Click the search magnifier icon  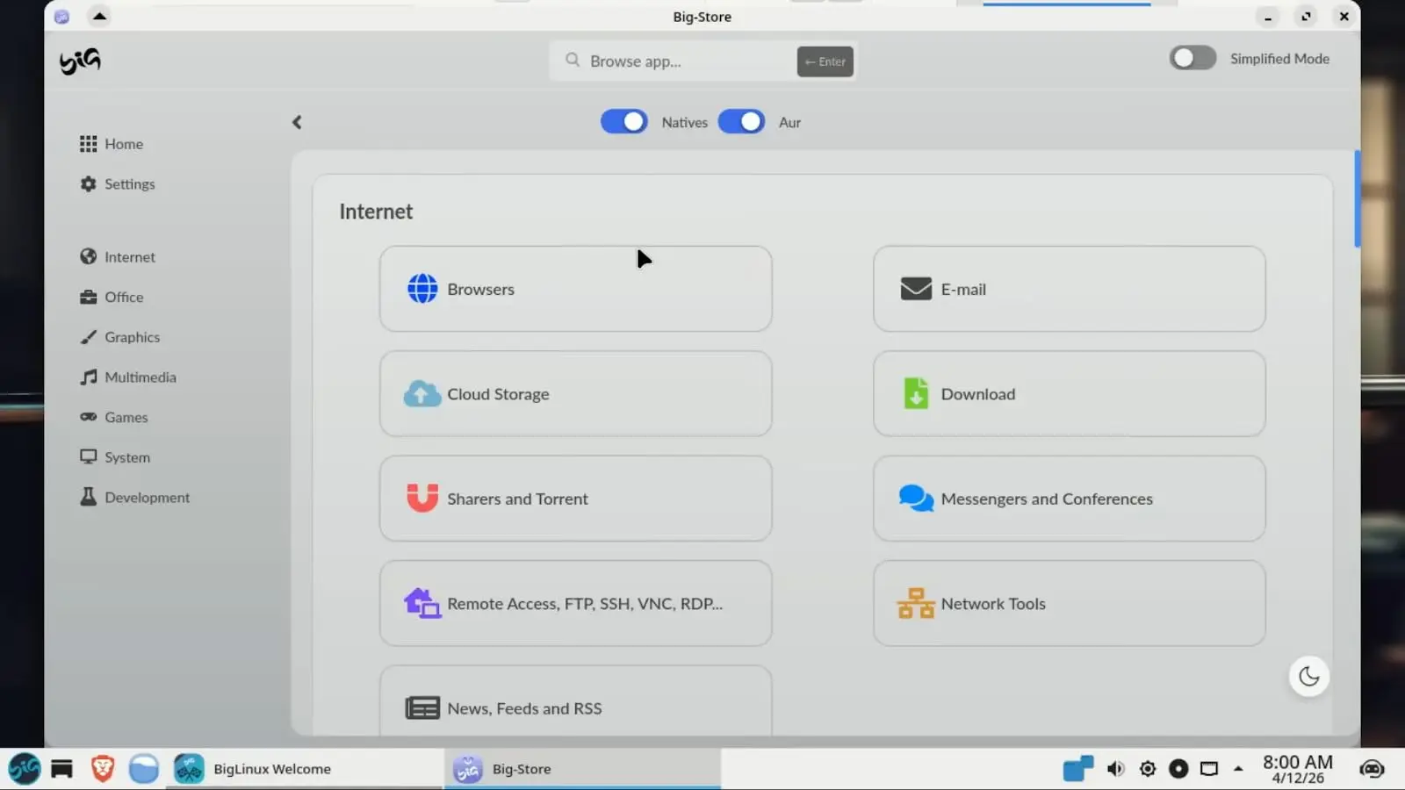click(x=573, y=60)
